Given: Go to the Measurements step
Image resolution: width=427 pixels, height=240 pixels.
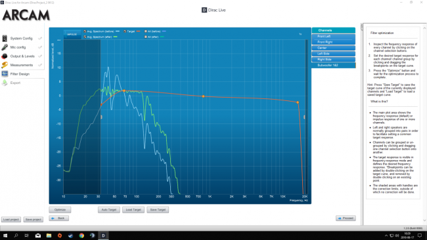Looking at the screenshot, I should 22,65.
